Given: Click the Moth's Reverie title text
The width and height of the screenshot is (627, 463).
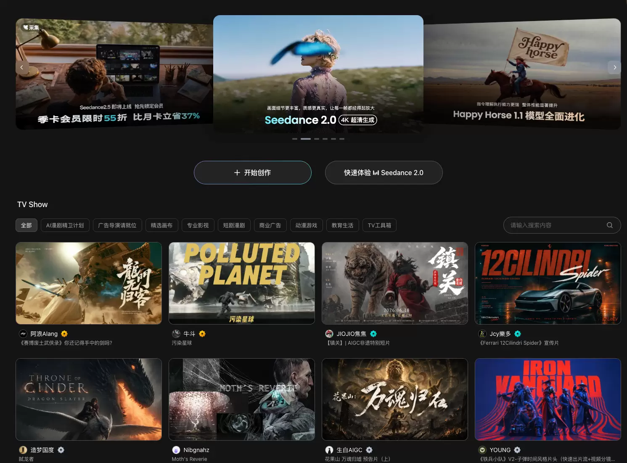Looking at the screenshot, I should pos(189,459).
